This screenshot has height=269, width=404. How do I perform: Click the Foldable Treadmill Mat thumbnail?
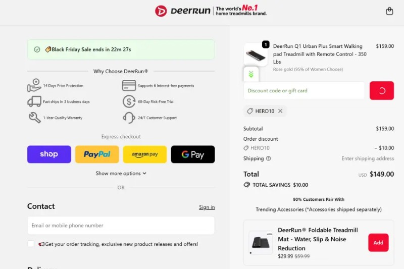261,242
